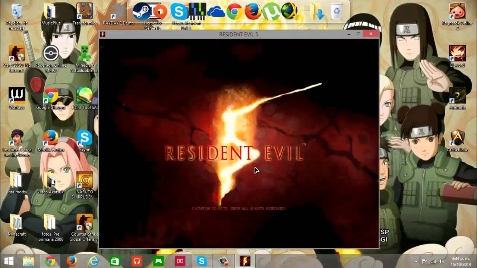This screenshot has width=477, height=268.
Task: Launch Ragnarok Online 2 desktop icon
Action: pyautogui.click(x=457, y=17)
